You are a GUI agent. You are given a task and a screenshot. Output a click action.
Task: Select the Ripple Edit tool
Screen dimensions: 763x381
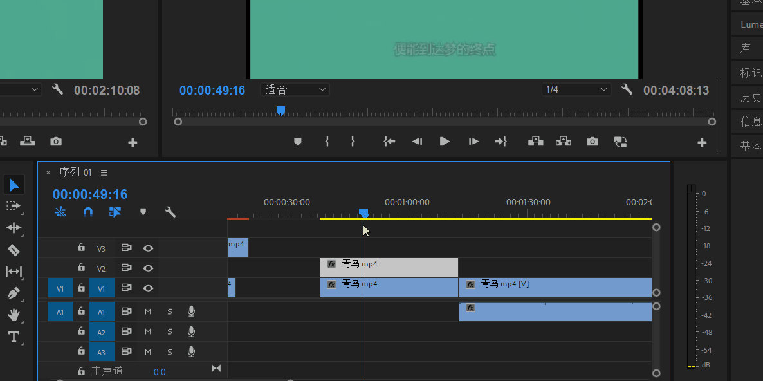point(14,228)
